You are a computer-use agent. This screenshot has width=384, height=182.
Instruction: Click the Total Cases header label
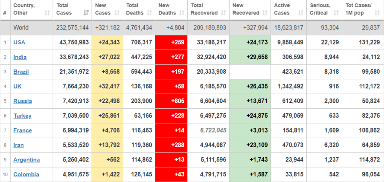click(64, 9)
